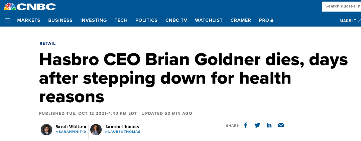Navigate to Politics section
The height and width of the screenshot is (141, 361).
146,20
